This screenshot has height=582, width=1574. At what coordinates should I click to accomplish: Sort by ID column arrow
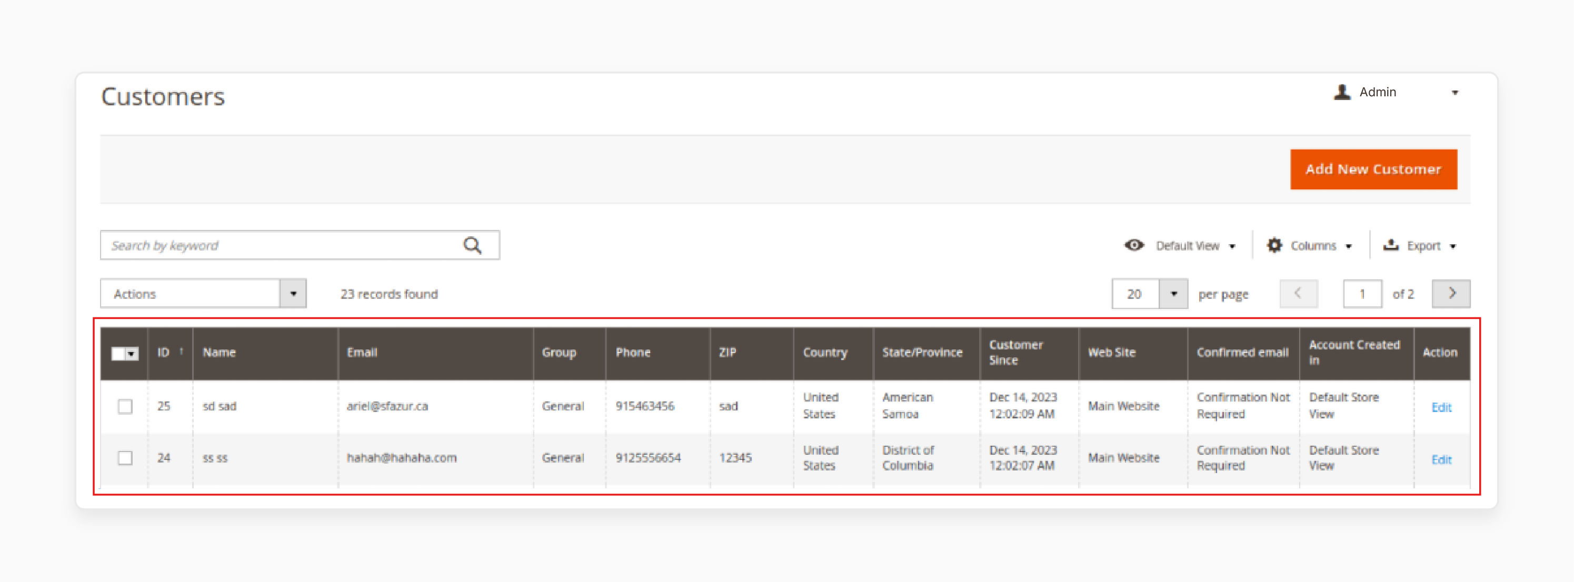[182, 352]
